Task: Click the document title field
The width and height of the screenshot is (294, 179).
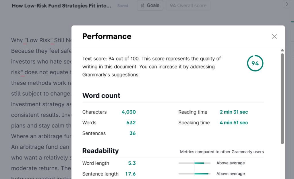Action: point(61,6)
